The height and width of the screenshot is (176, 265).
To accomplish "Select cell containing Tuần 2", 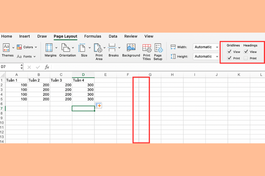I will (x=39, y=80).
